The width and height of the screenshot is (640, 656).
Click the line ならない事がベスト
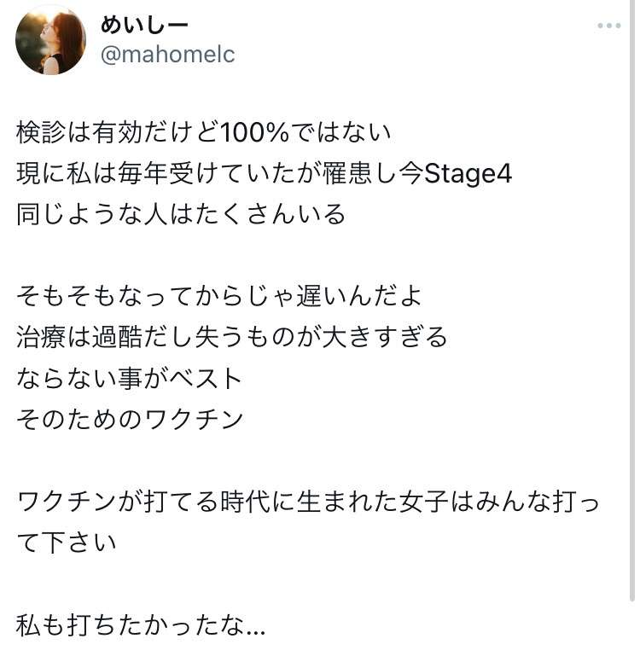click(x=130, y=378)
